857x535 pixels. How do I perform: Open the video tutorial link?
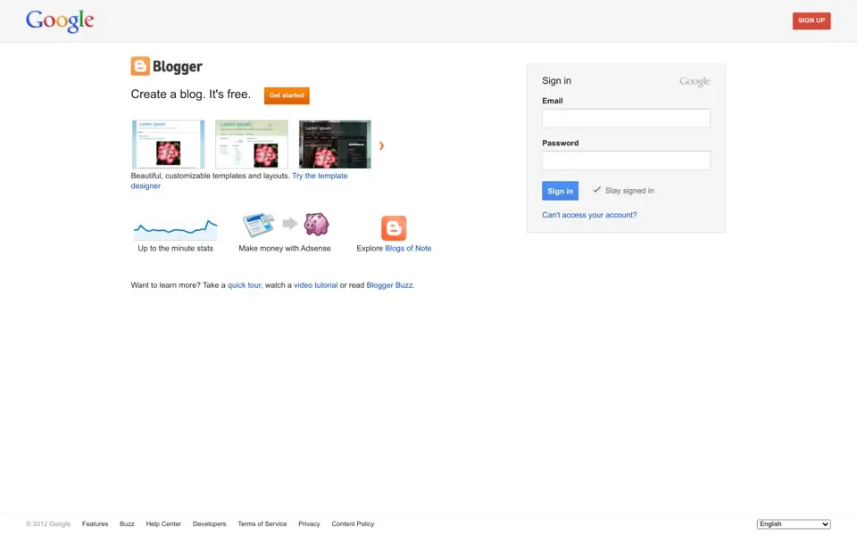point(315,285)
